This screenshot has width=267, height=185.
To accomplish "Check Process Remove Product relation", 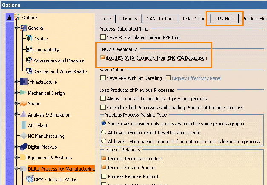I will point(104,176).
